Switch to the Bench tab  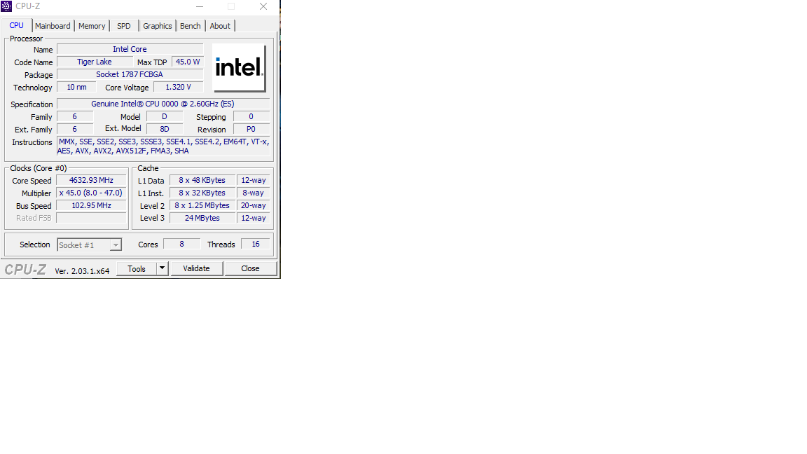191,26
